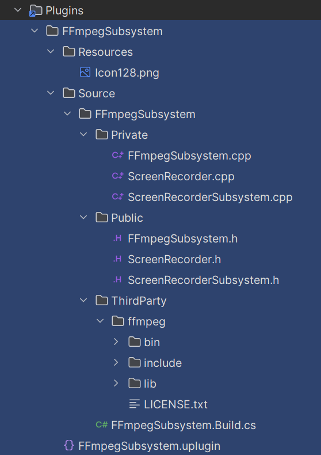Select the ThirdParty folder label
Viewport: 321px width, 455px height.
(x=139, y=301)
